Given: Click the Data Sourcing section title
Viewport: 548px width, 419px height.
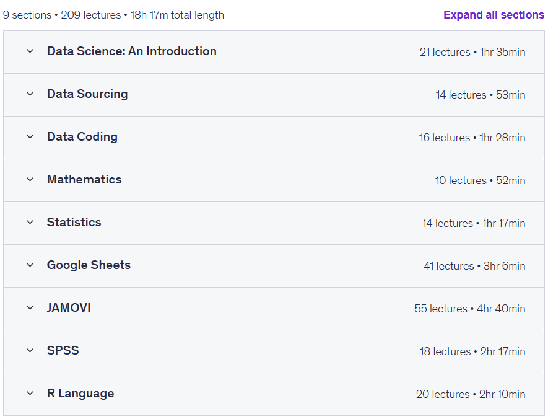Looking at the screenshot, I should (87, 94).
